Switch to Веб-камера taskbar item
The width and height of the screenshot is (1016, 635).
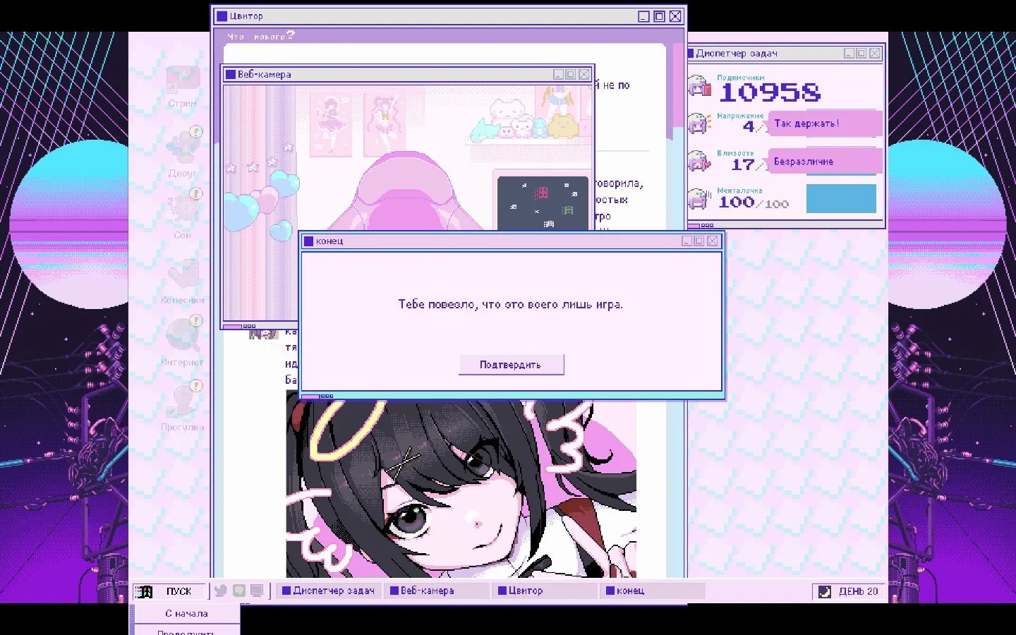(436, 591)
